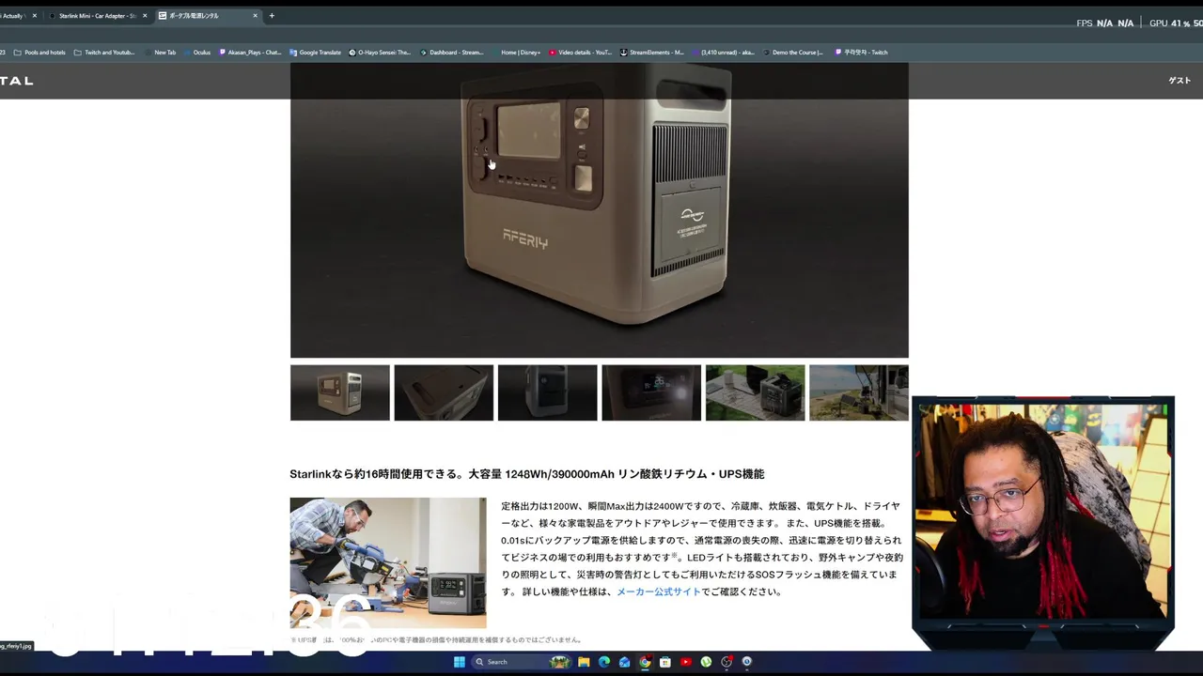Open OBS Studio from the taskbar
The height and width of the screenshot is (676, 1203).
click(x=726, y=662)
